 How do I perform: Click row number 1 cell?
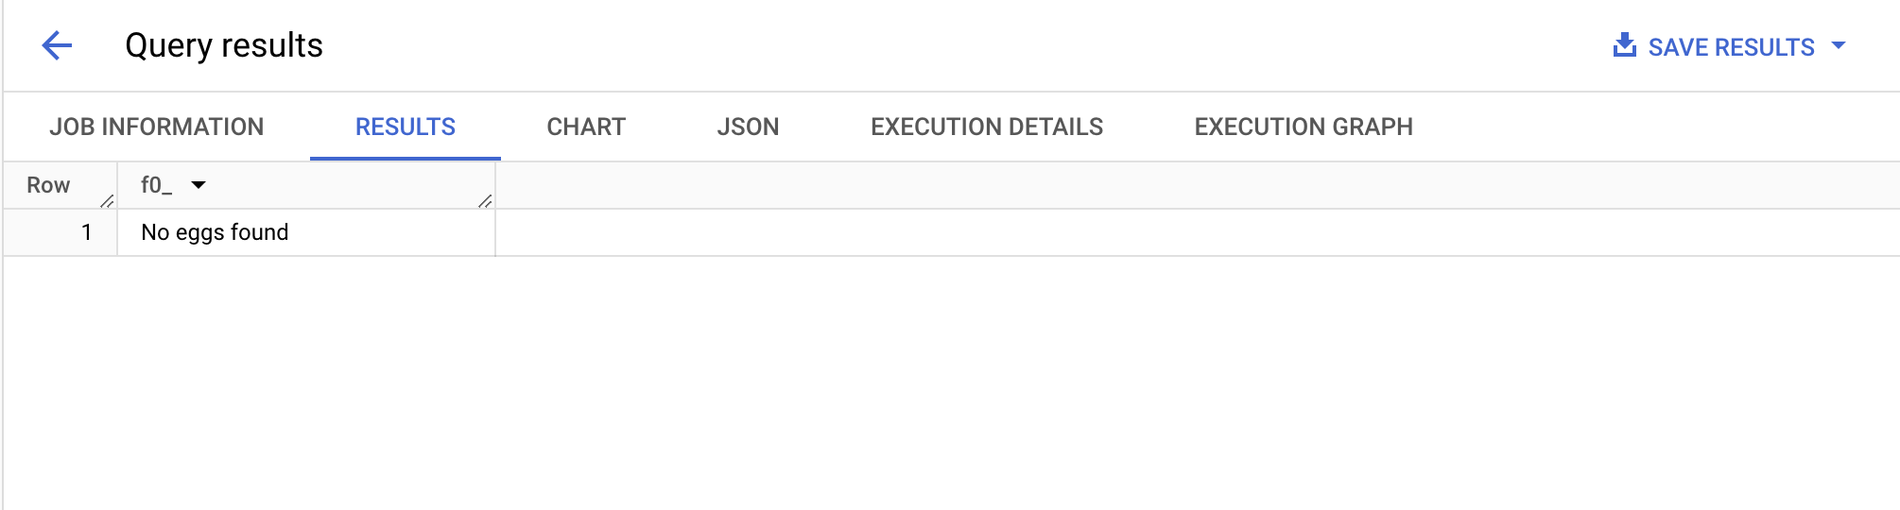(86, 232)
